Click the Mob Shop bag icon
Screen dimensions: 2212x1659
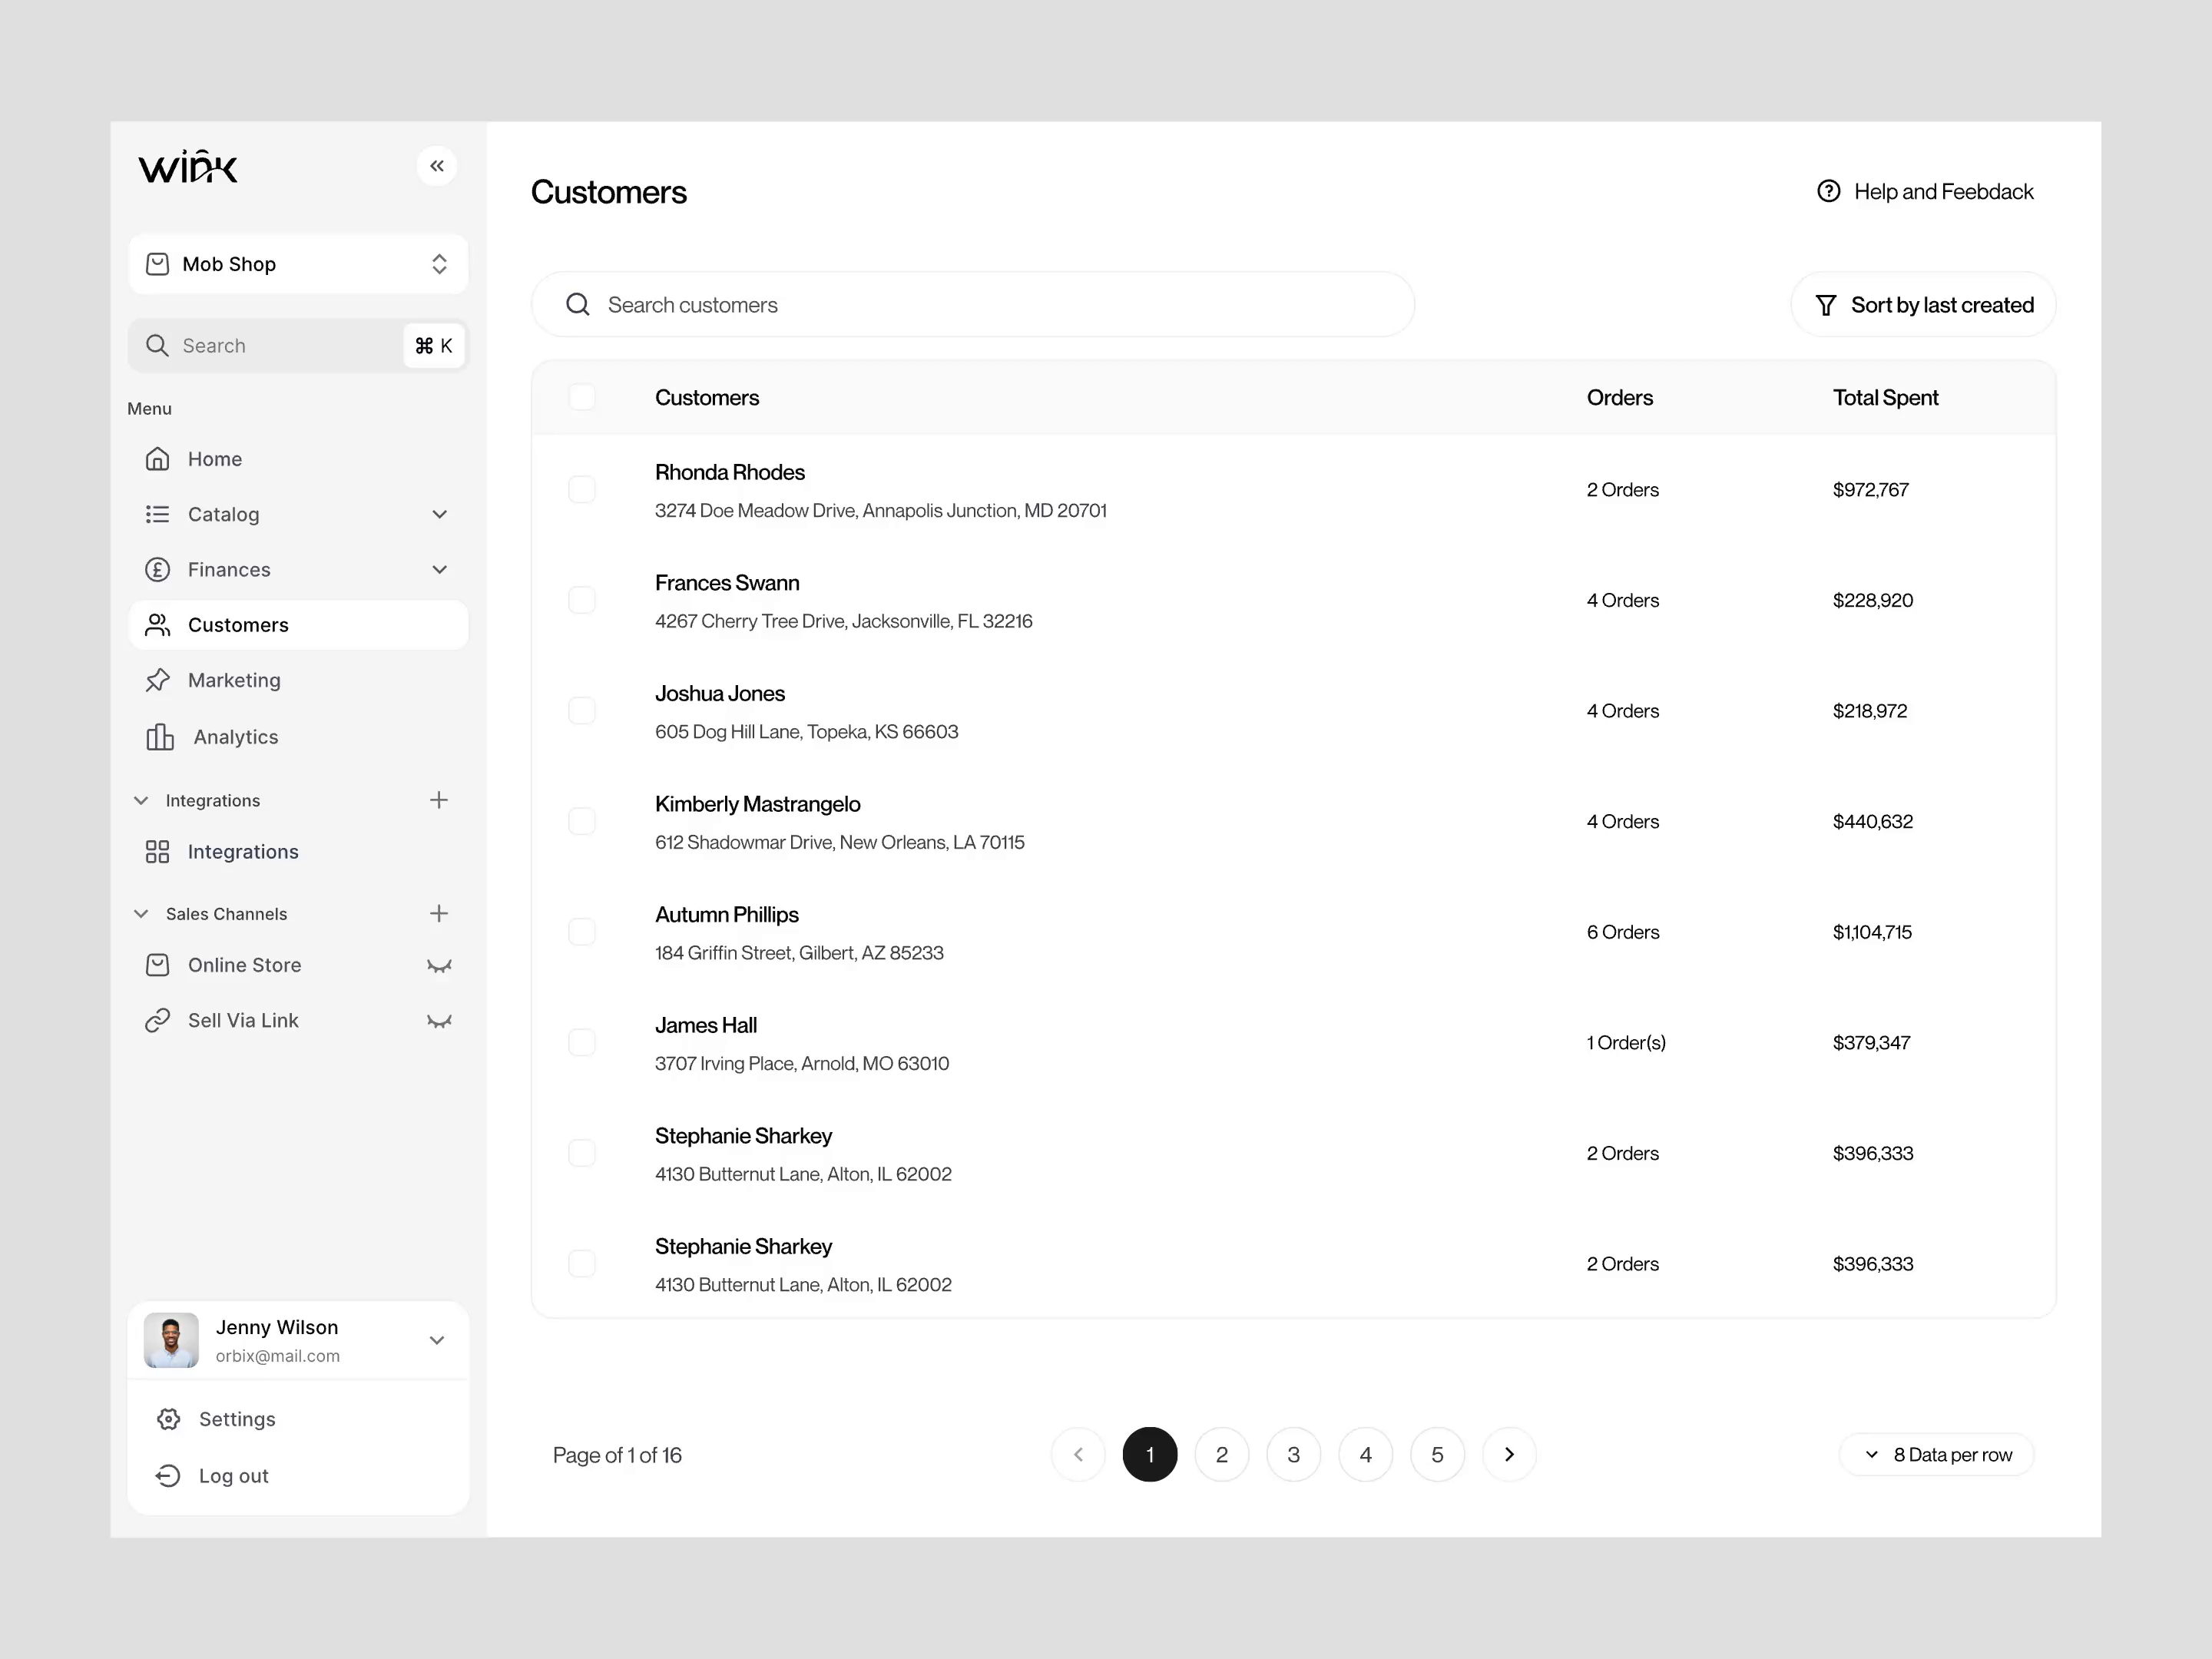[158, 264]
